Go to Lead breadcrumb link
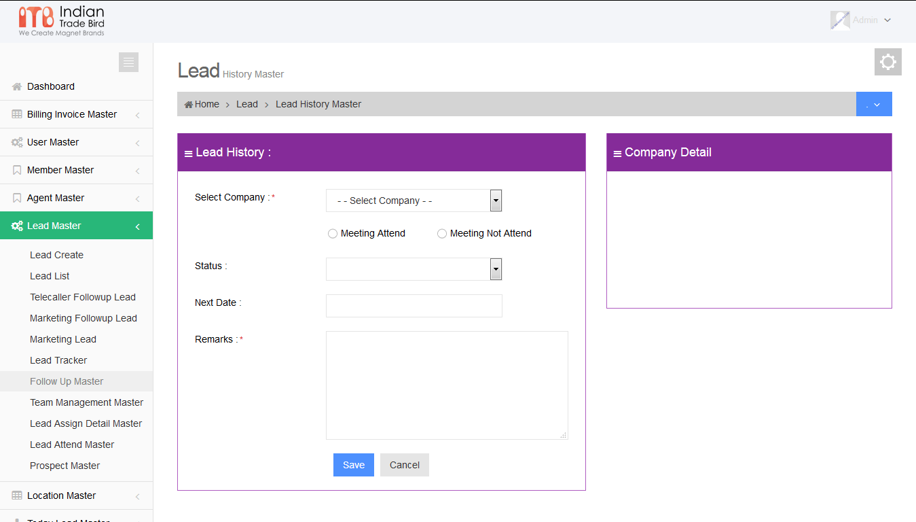Screen dimensions: 916x522 [x=247, y=104]
